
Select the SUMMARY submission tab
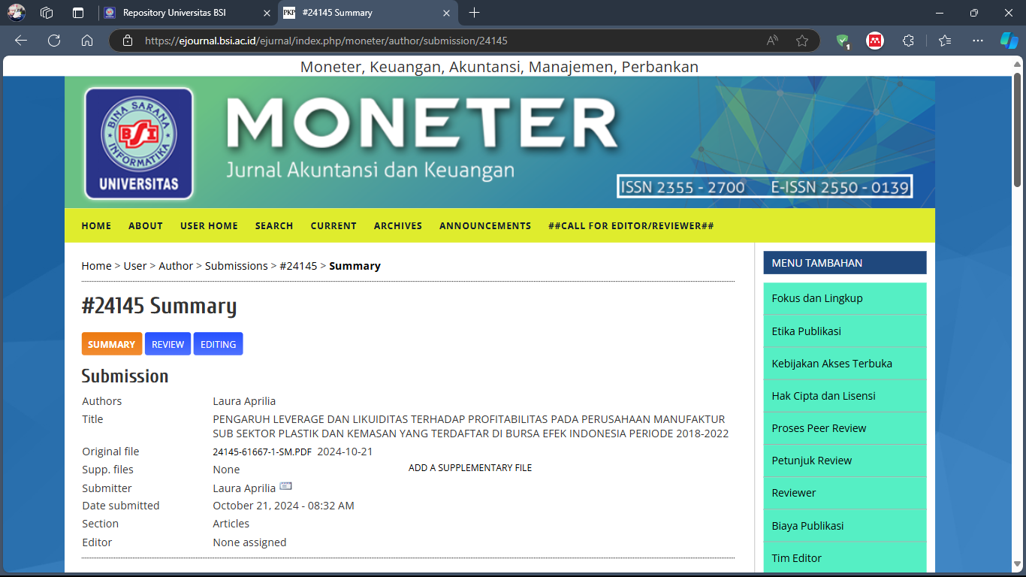(112, 344)
